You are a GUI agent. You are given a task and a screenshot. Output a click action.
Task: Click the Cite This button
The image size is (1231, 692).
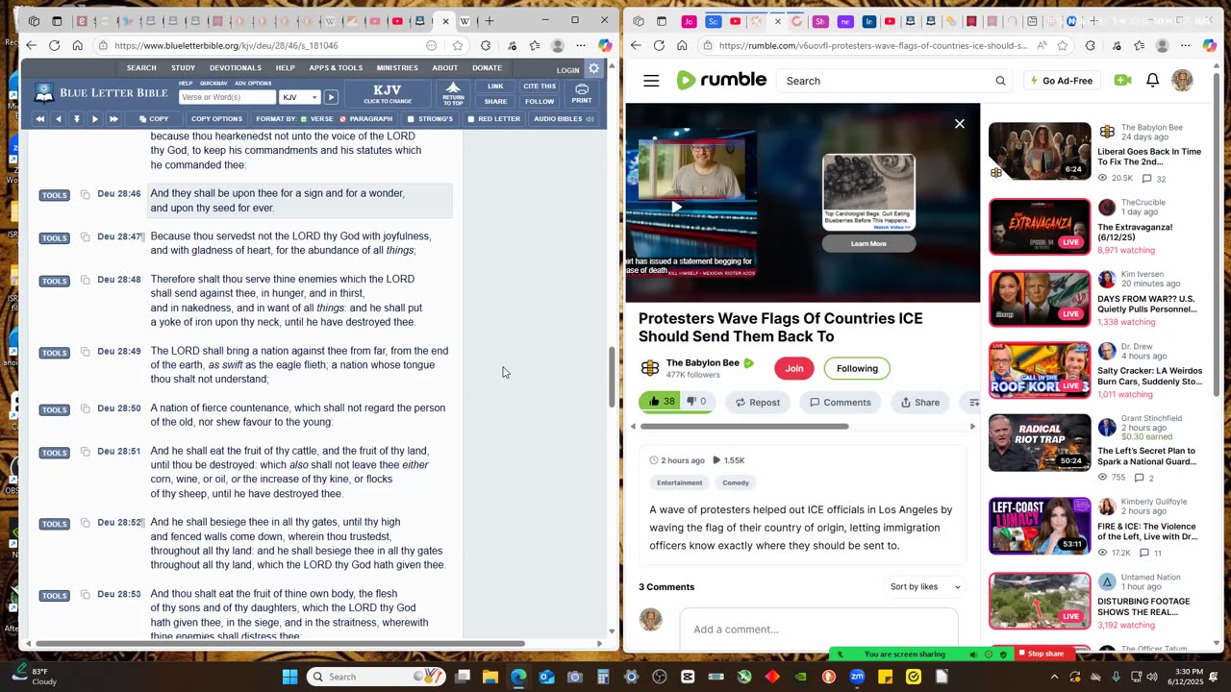[540, 86]
